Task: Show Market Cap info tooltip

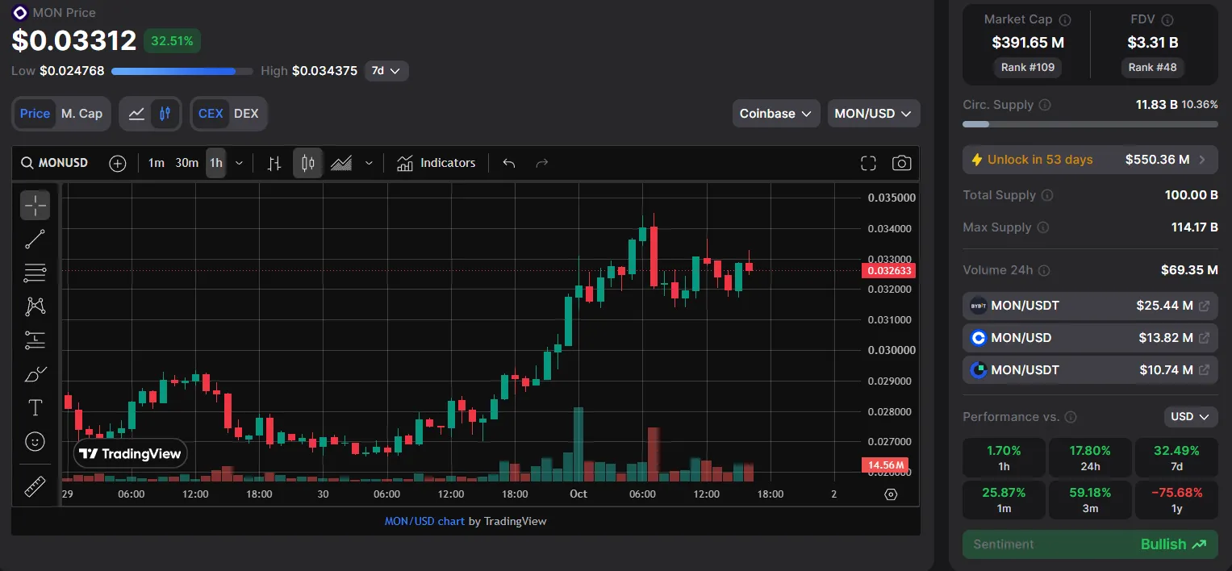Action: point(1065,19)
